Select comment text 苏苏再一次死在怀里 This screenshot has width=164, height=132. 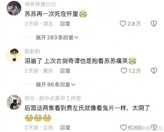click(x=51, y=14)
